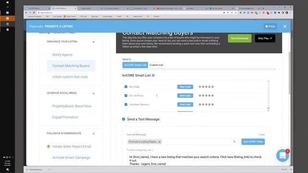
Task: Collapse the Announce Your Listing section
Action: tap(93, 42)
